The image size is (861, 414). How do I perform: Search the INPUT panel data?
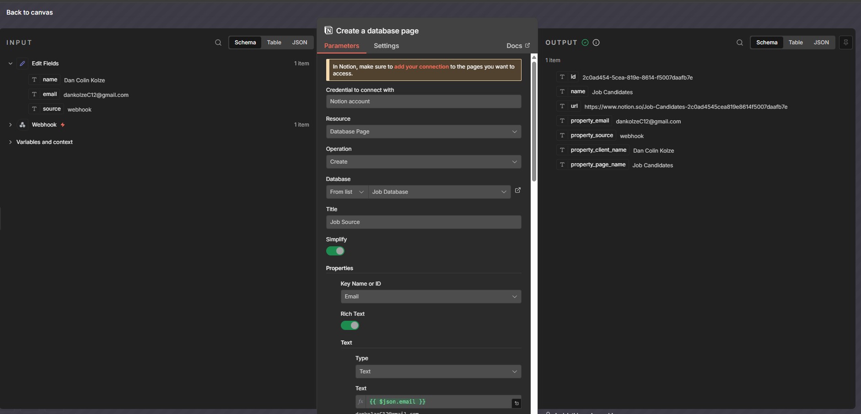(218, 42)
